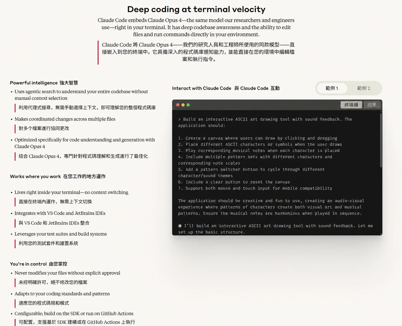The width and height of the screenshot is (402, 326).
Task: Open the 結果 result tab
Action: coord(372,105)
